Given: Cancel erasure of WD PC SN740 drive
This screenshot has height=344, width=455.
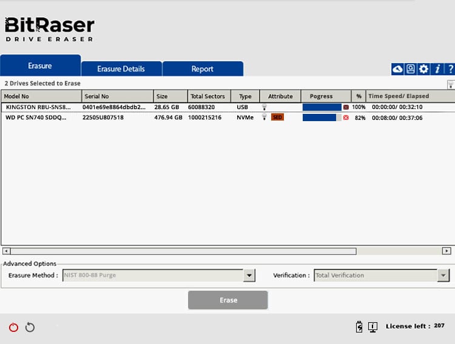Looking at the screenshot, I should click(x=346, y=117).
